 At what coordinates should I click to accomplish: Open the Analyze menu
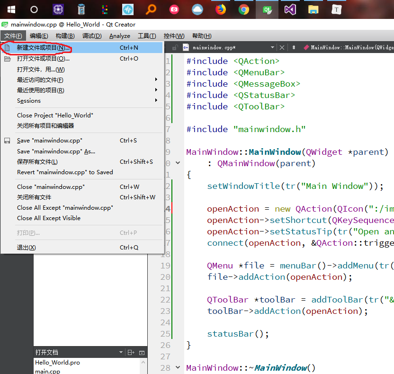[x=120, y=36]
